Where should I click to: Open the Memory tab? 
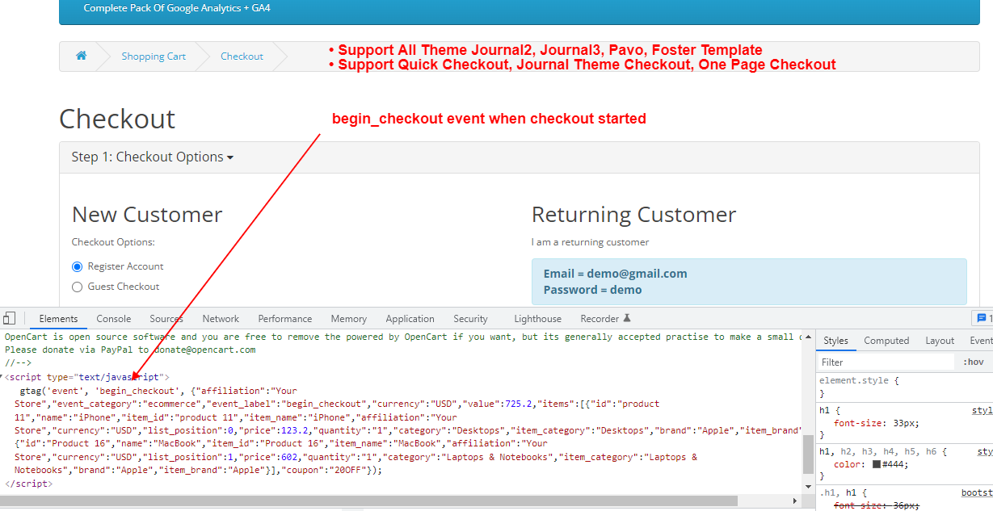tap(349, 319)
